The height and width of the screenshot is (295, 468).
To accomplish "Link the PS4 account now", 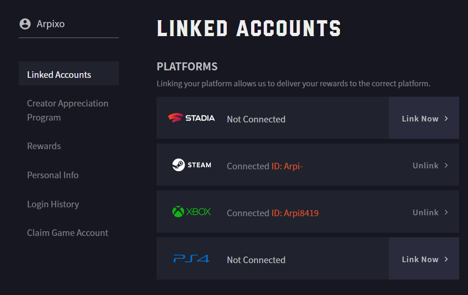I will (420, 259).
